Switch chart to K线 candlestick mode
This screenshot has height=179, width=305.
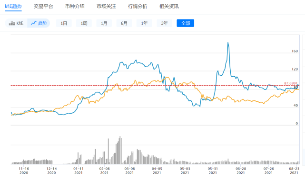16,23
